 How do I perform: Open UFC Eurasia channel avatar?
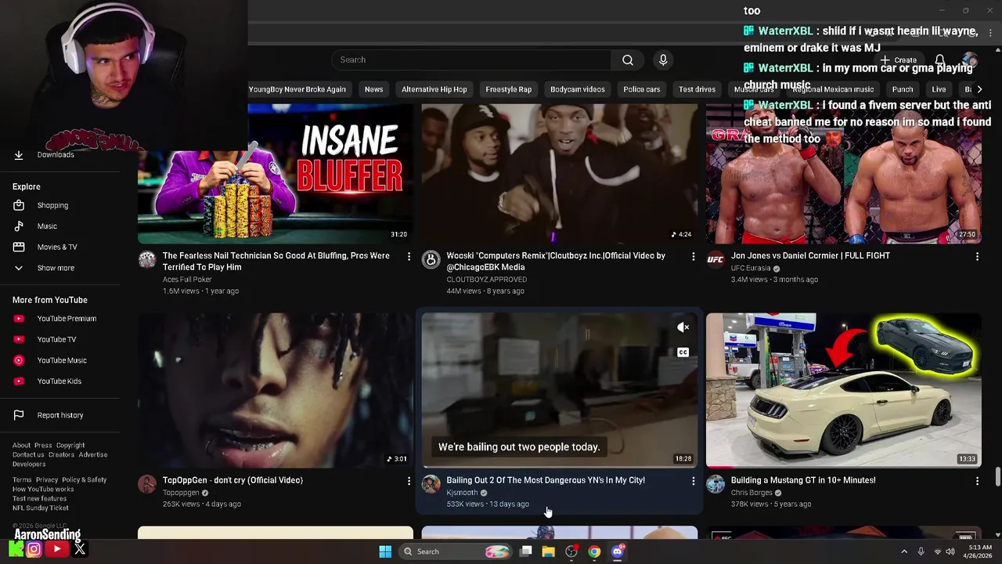pos(715,260)
